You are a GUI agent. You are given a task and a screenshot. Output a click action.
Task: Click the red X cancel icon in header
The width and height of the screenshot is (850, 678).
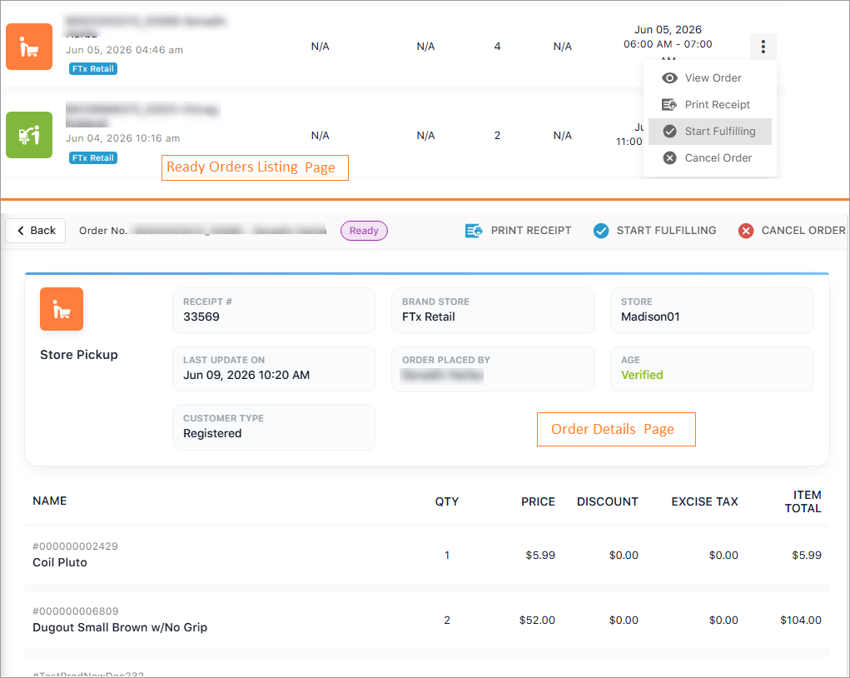(x=746, y=231)
